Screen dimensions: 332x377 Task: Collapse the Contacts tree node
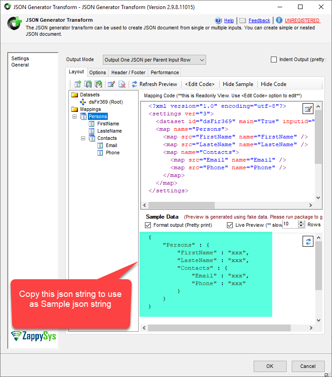pyautogui.click(x=83, y=138)
